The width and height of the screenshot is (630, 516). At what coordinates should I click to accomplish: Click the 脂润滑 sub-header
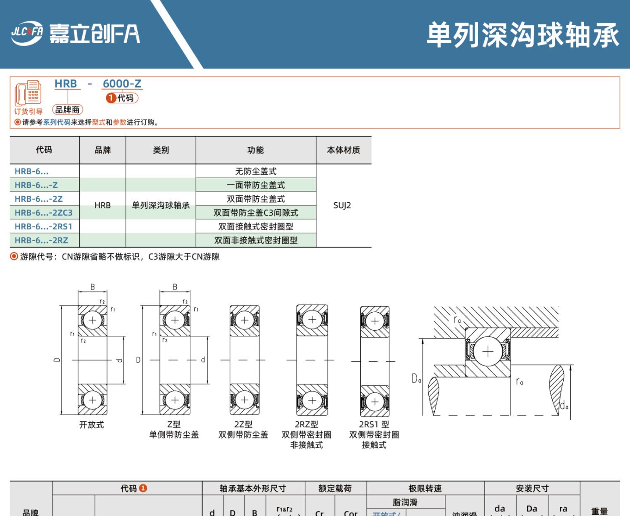[x=405, y=502]
